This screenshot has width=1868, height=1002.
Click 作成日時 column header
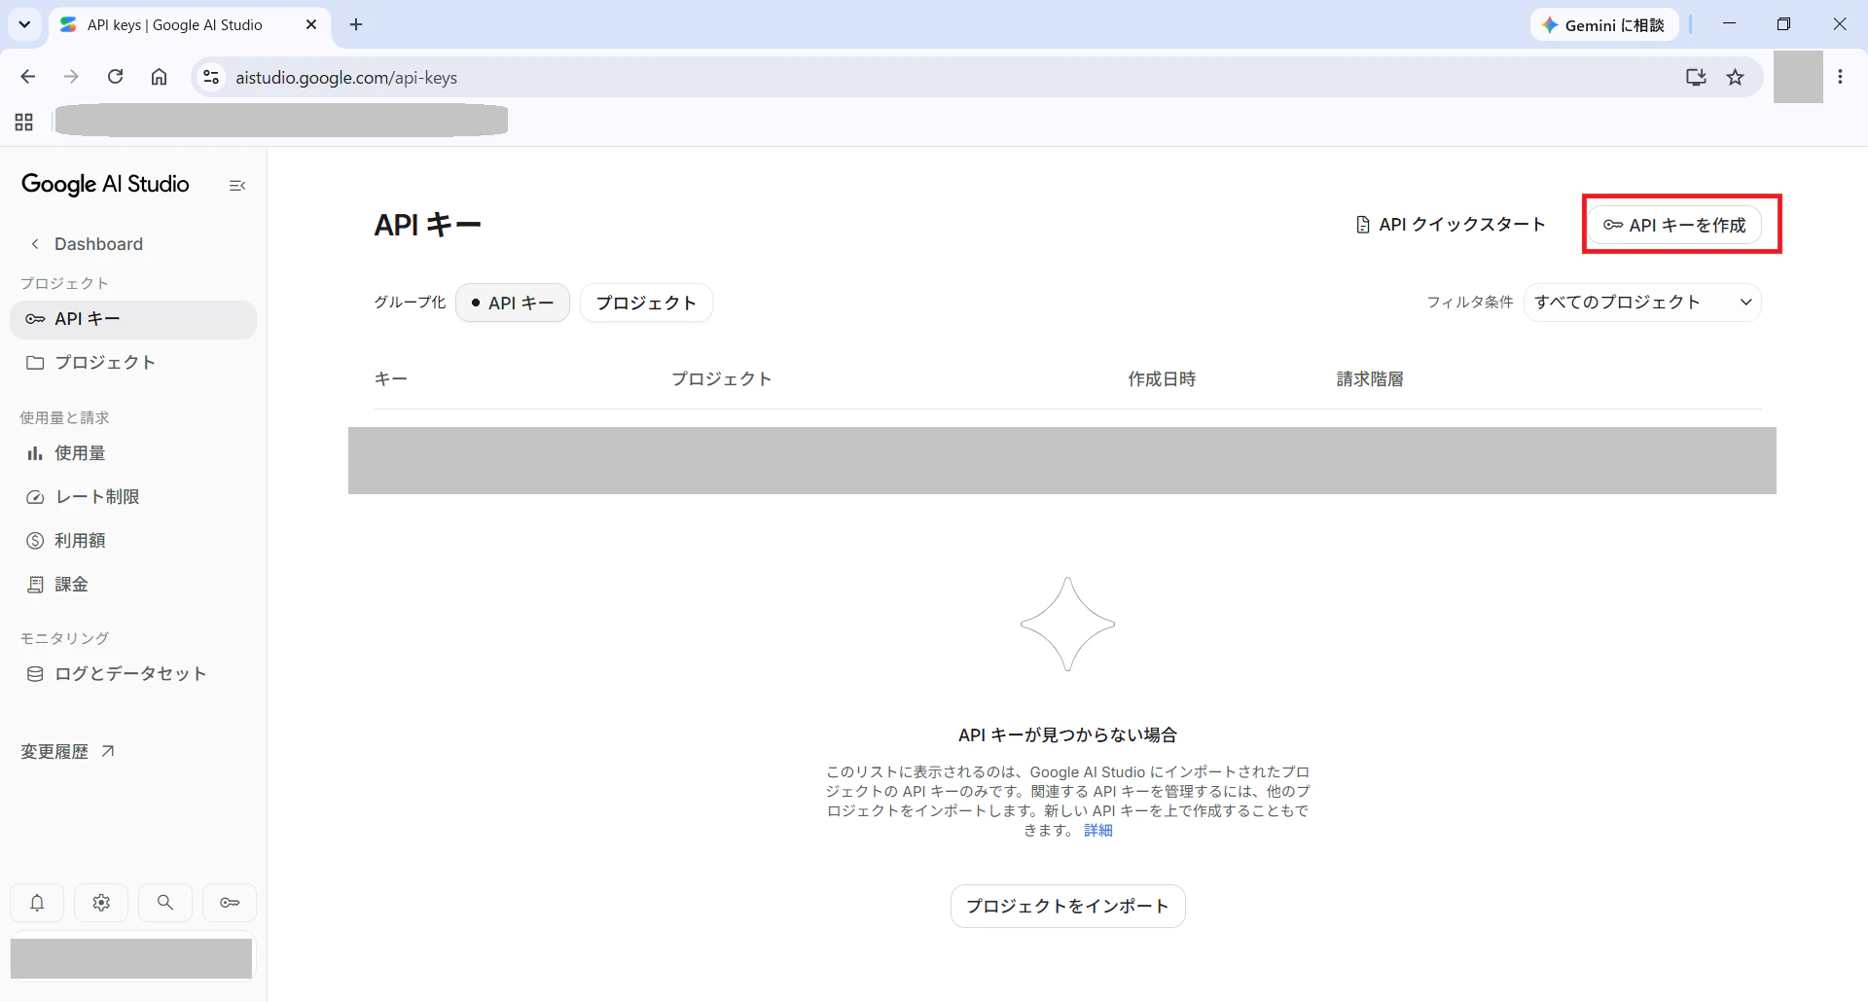click(1162, 379)
